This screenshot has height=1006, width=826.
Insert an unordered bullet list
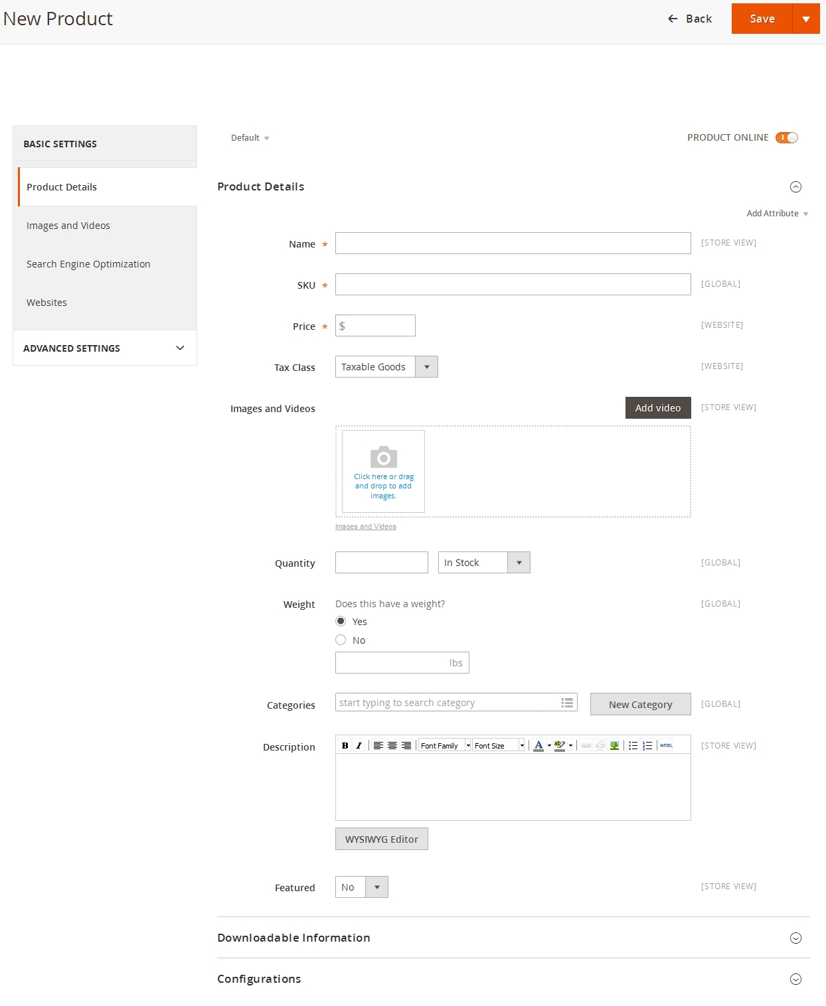[x=633, y=745]
